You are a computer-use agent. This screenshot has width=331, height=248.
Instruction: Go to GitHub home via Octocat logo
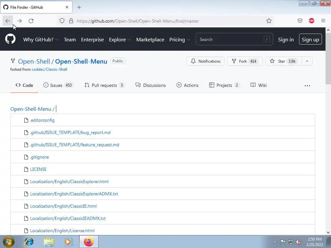(x=10, y=39)
